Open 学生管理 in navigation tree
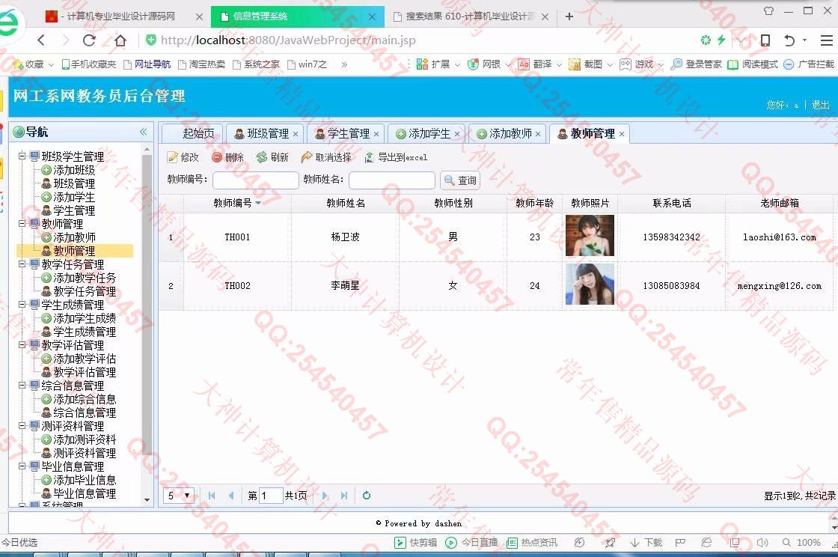The width and height of the screenshot is (838, 557). (x=74, y=210)
